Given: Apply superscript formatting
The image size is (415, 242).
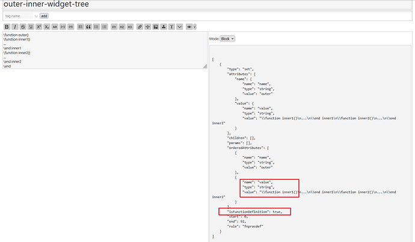Looking at the screenshot, I should [38, 27].
